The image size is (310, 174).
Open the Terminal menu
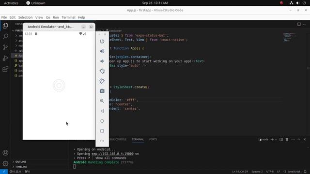click(x=68, y=17)
